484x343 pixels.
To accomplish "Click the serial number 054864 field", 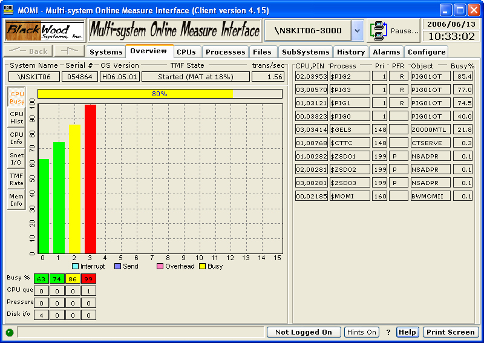I will click(x=80, y=77).
